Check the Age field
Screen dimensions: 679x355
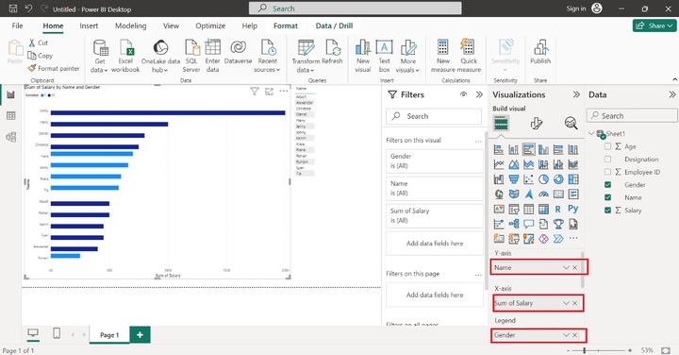click(x=608, y=146)
